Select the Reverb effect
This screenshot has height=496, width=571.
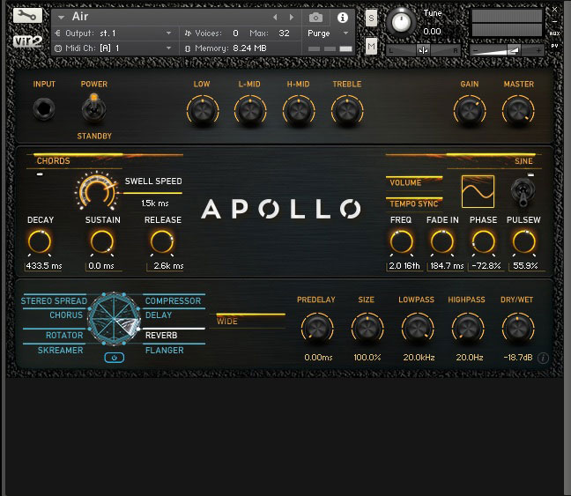click(161, 335)
